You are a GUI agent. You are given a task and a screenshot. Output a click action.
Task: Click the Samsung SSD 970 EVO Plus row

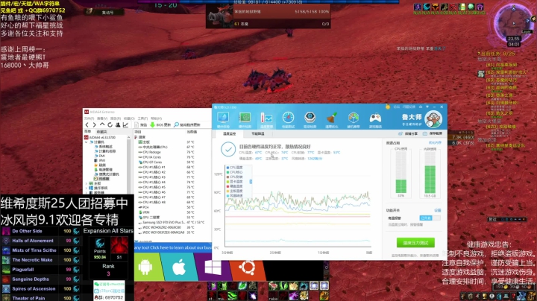[172, 222]
